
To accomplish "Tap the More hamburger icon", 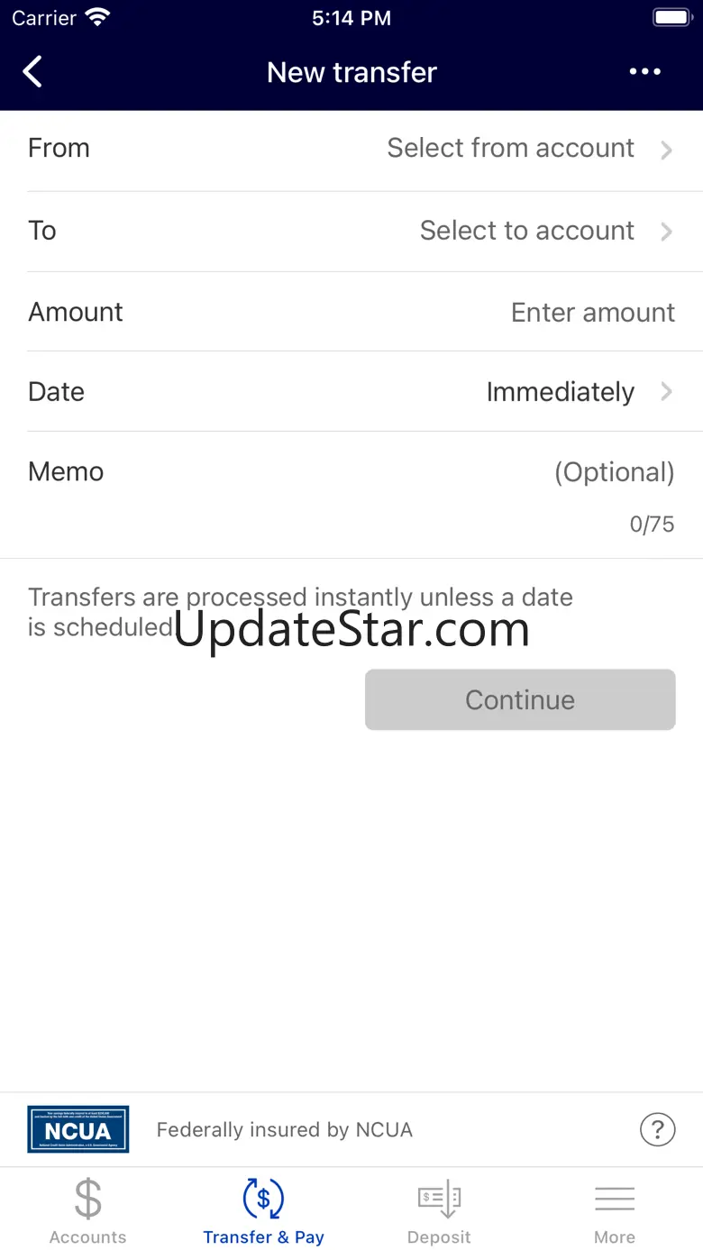I will click(615, 1199).
